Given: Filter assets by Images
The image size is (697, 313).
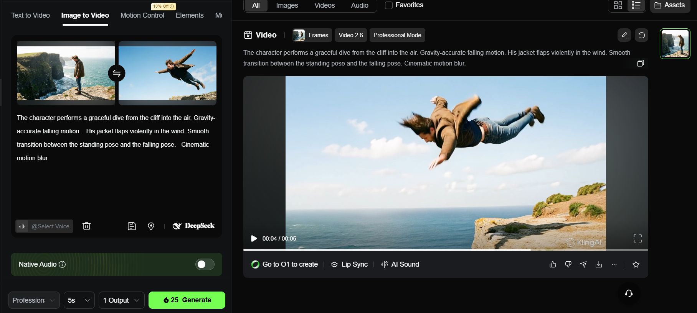Looking at the screenshot, I should pyautogui.click(x=287, y=5).
